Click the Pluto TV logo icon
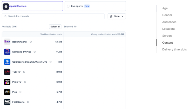The height and width of the screenshot is (112, 191). [7, 82]
